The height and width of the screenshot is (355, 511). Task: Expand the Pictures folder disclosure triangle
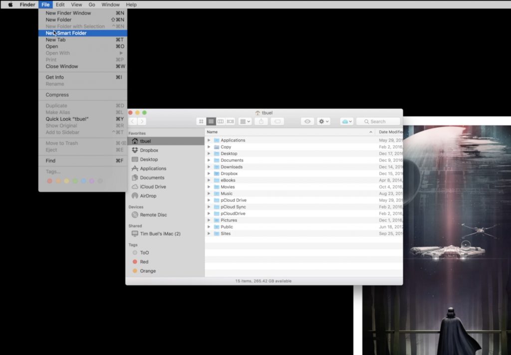tap(209, 220)
